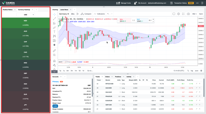
Task: Expand the drawing toolbar's down chevron
Action: [x=54, y=72]
